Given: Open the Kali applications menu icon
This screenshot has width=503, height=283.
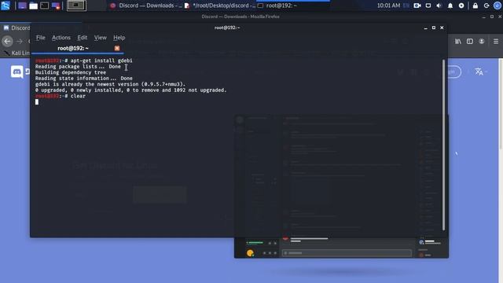Looking at the screenshot, I should click(x=6, y=6).
